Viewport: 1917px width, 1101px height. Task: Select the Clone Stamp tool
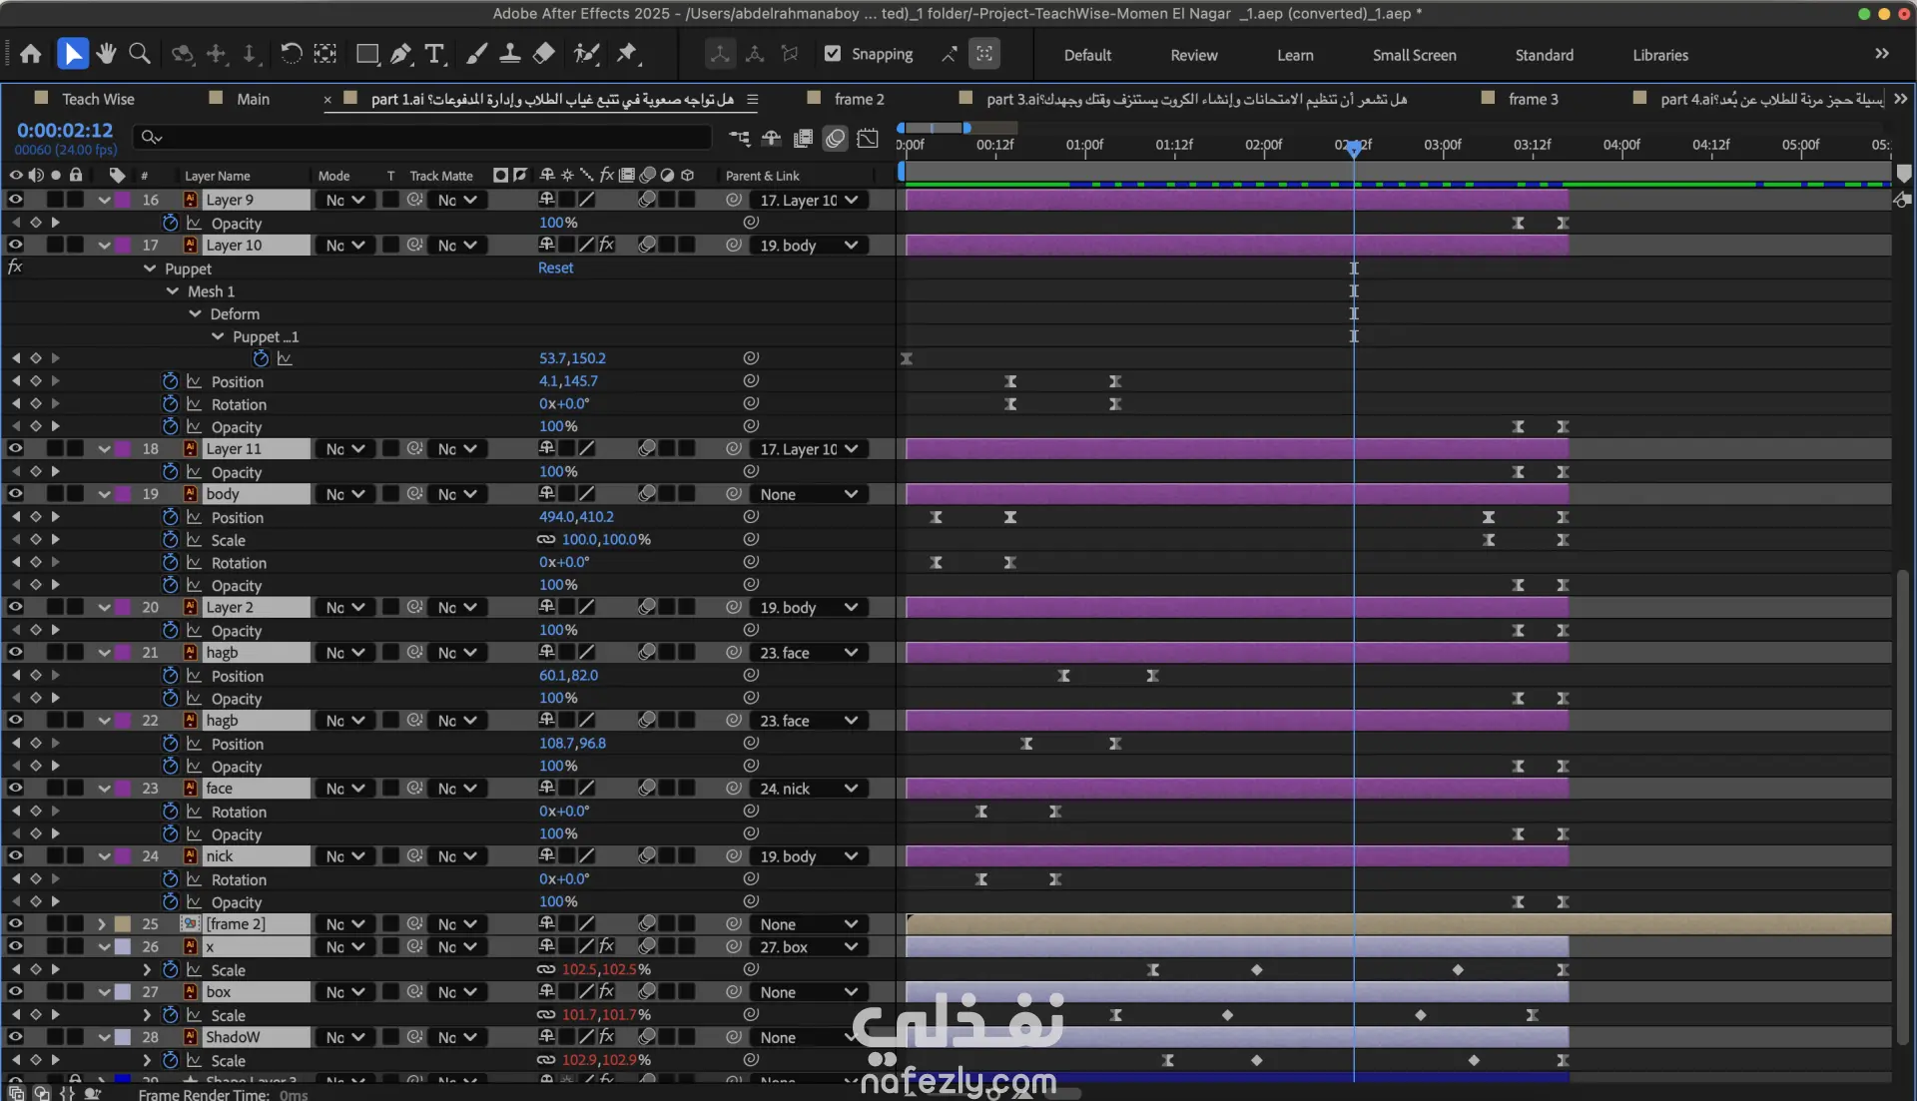tap(510, 54)
